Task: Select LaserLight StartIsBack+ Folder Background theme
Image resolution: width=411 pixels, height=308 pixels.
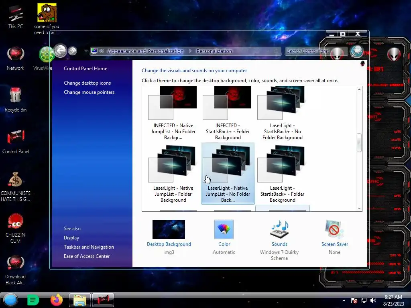Action: tap(282, 173)
